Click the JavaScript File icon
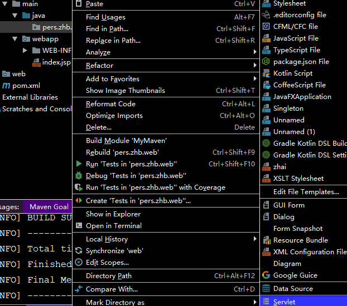Screen dimensions: 347x306 (266, 38)
